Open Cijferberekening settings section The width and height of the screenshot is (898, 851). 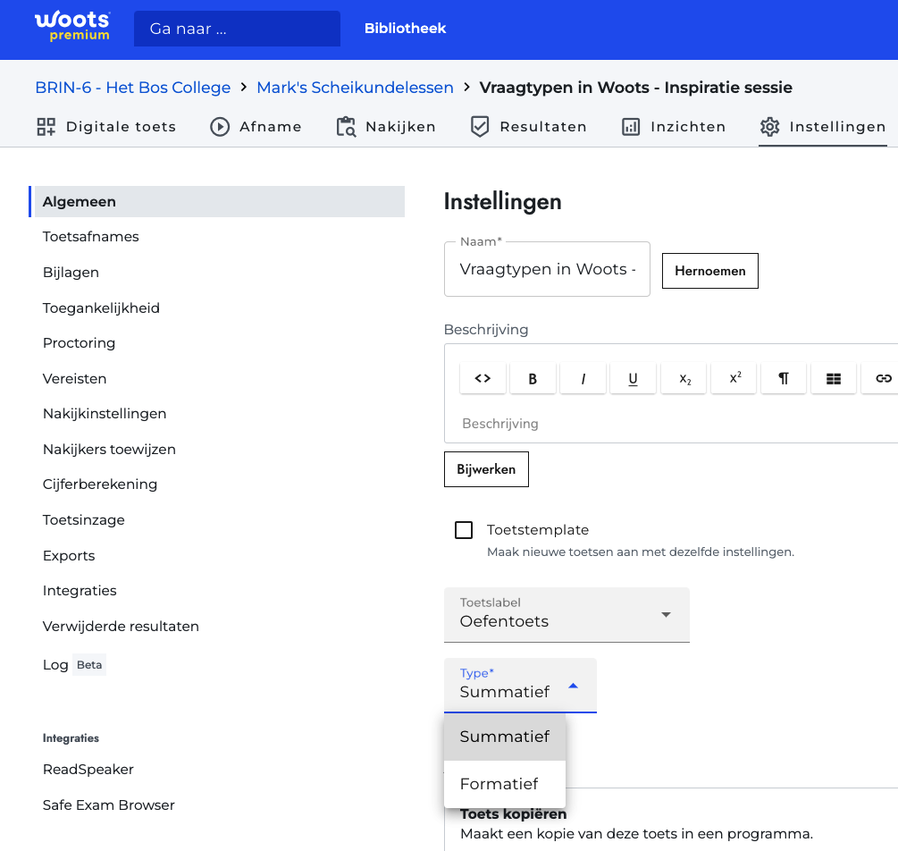point(100,484)
